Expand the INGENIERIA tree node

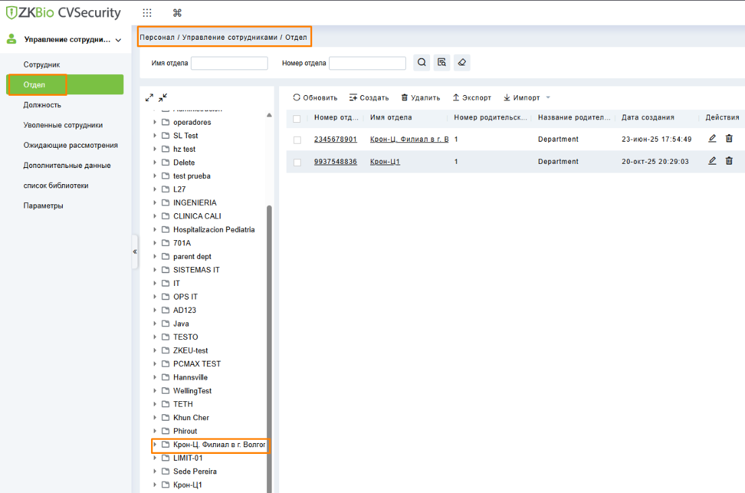pyautogui.click(x=155, y=203)
